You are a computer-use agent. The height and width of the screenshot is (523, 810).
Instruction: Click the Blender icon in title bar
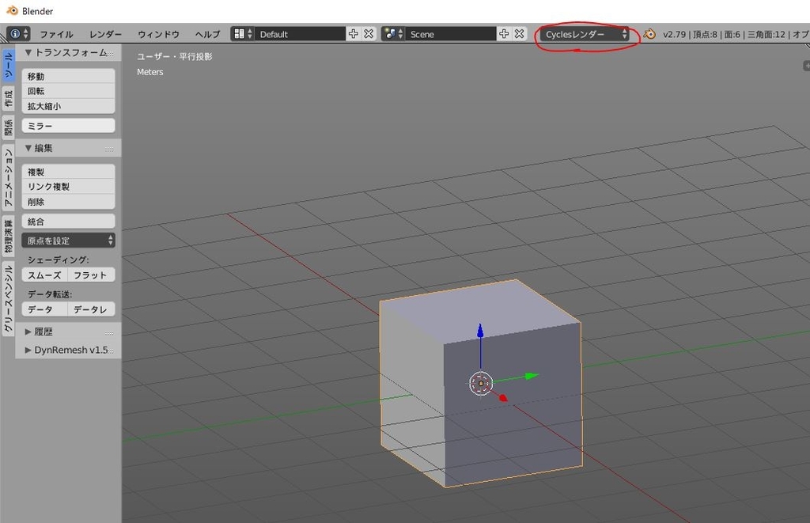point(11,11)
